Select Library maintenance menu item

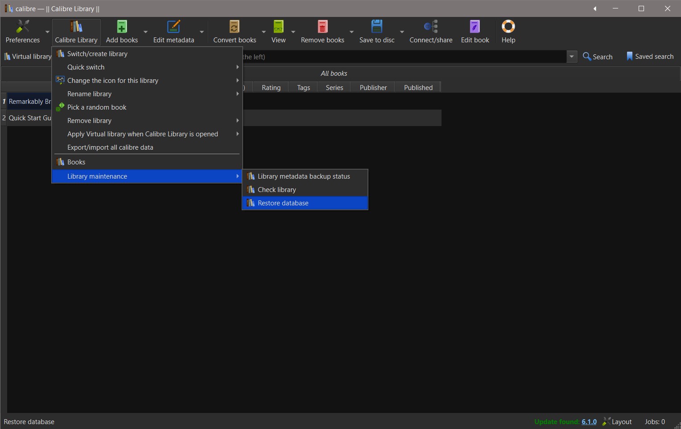[147, 176]
